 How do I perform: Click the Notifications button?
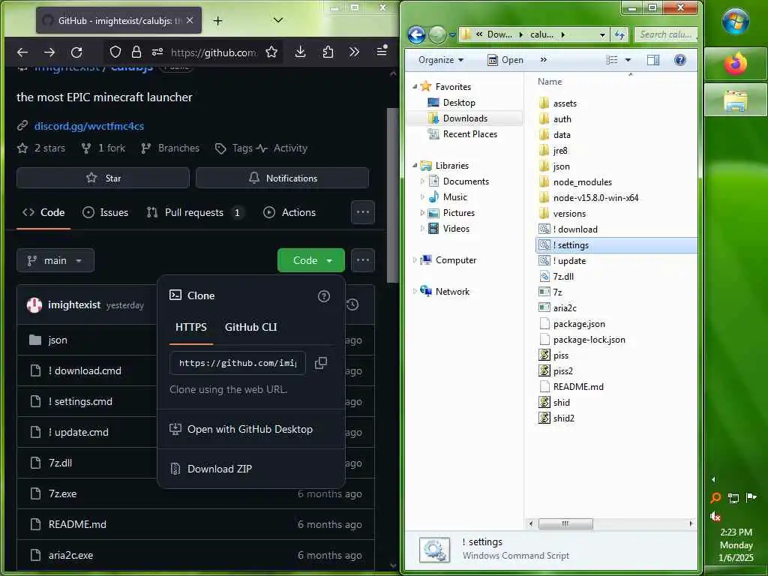(x=282, y=178)
